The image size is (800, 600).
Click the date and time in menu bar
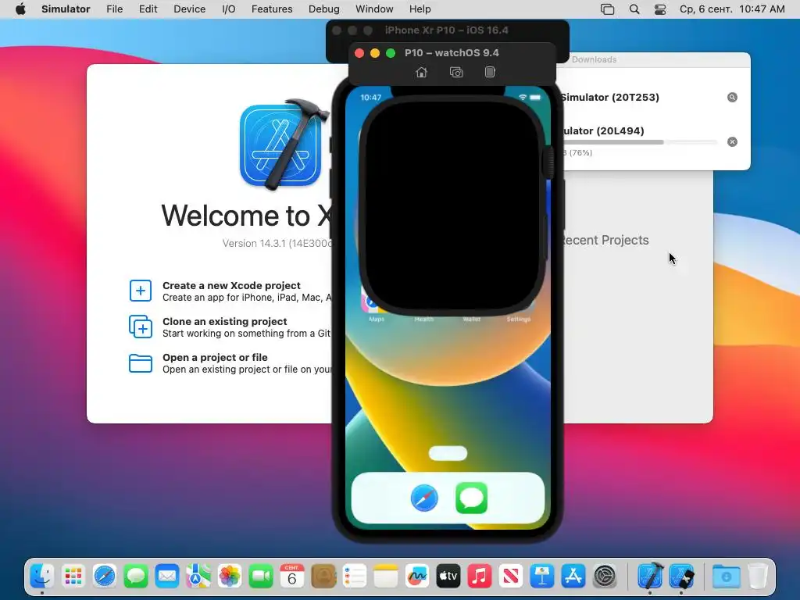(732, 9)
